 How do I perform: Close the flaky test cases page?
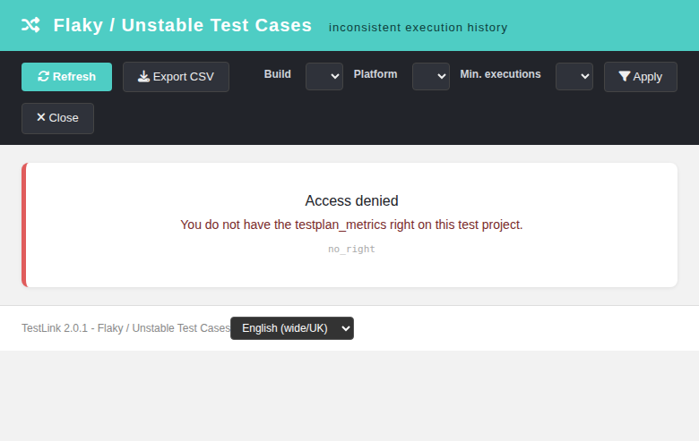pos(57,118)
